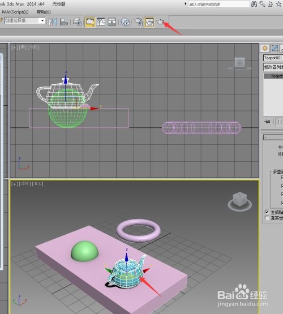
Task: Click the Teapot001 object name field
Action: coord(273,58)
